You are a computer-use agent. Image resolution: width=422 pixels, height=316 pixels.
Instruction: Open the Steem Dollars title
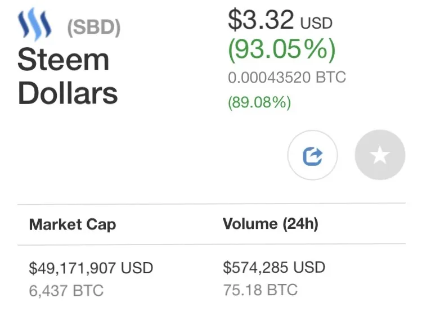(x=68, y=76)
